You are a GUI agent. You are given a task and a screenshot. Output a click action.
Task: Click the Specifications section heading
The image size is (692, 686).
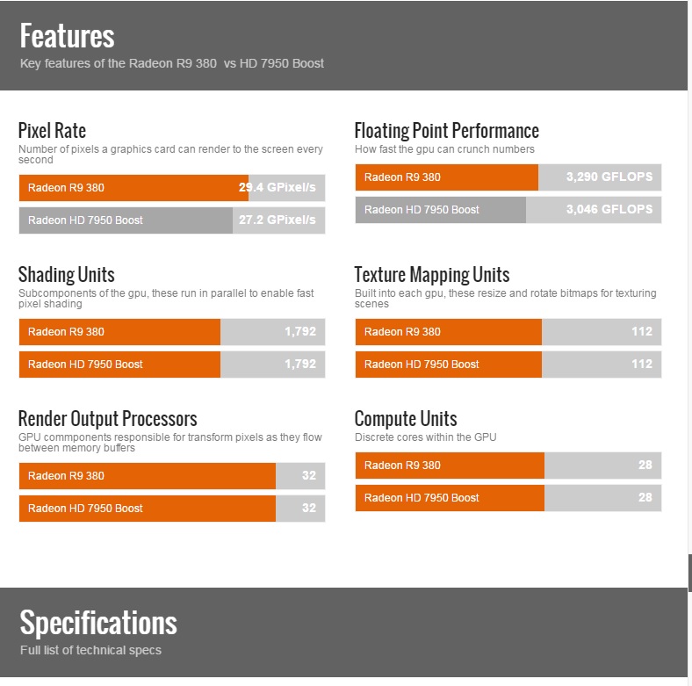[x=98, y=623]
